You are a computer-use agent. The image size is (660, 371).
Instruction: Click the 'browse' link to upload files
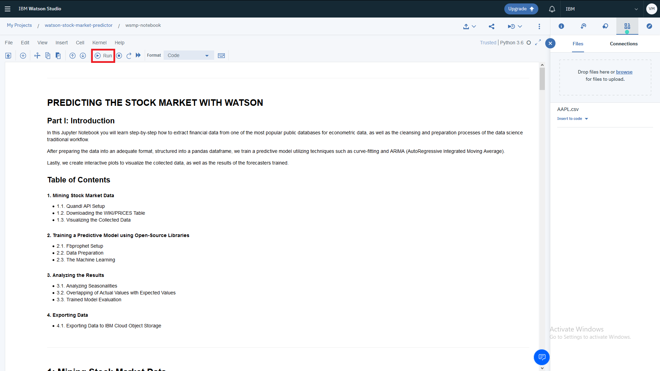point(624,72)
